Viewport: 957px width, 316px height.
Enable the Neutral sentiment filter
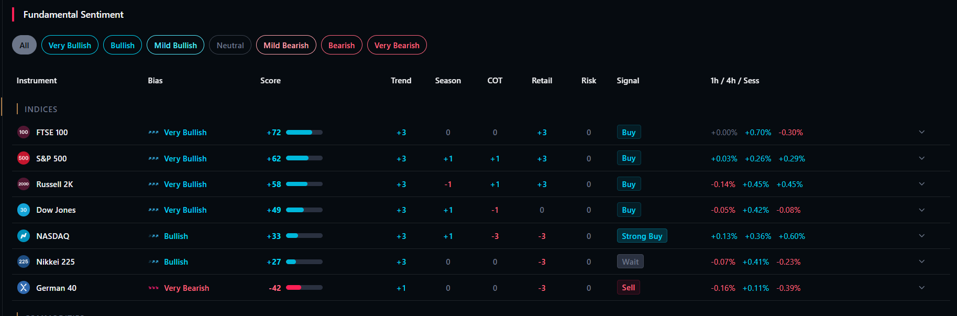[x=230, y=45]
